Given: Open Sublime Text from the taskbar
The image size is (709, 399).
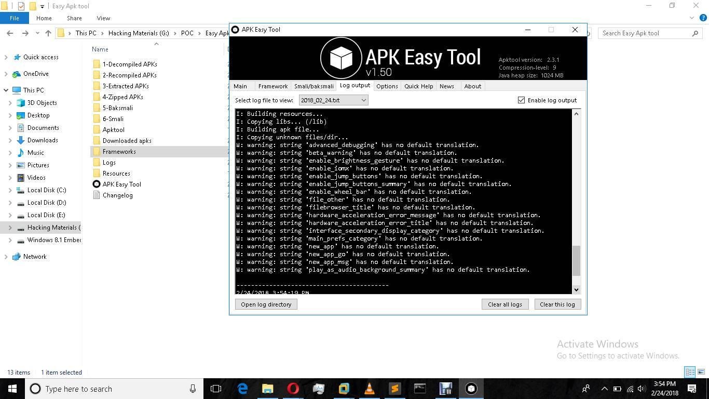Looking at the screenshot, I should (395, 389).
